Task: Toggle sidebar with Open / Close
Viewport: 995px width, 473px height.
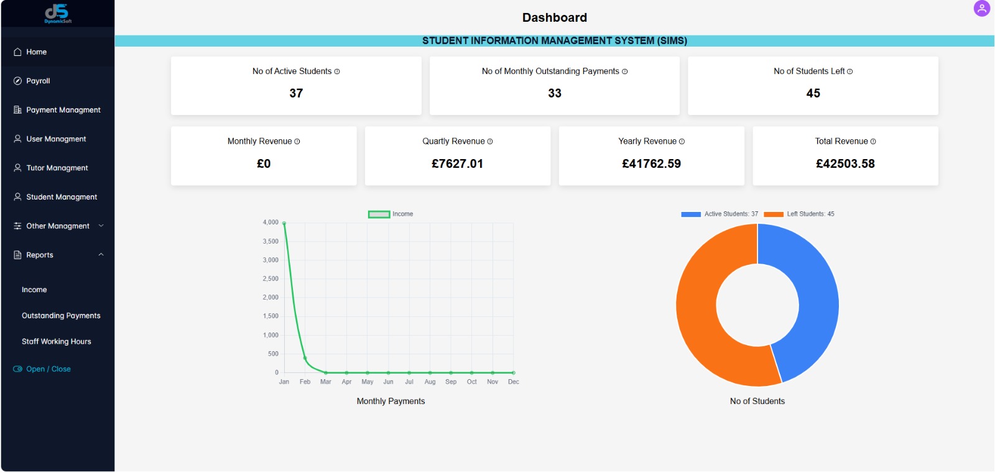Action: point(42,369)
